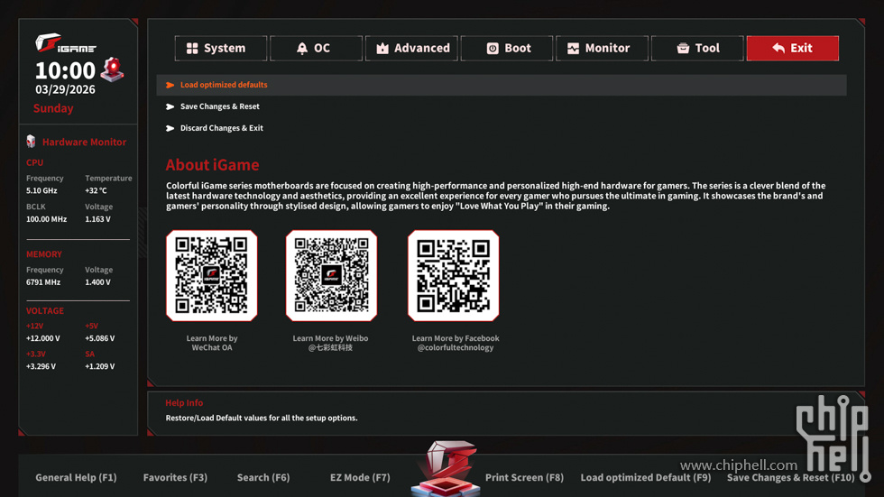Viewport: 884px width, 497px height.
Task: Click the date 03/29/2026
Action: (65, 89)
